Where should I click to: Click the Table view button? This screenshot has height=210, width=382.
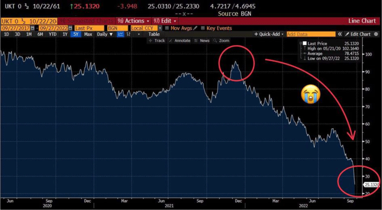[x=154, y=34]
